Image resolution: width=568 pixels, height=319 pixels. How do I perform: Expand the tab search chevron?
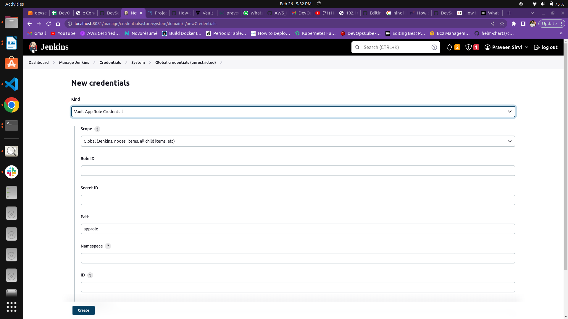tap(532, 13)
